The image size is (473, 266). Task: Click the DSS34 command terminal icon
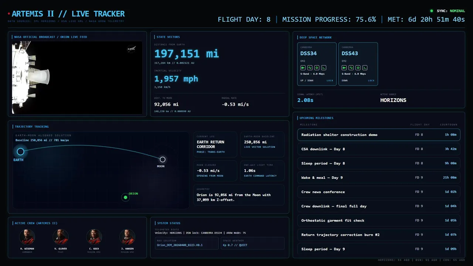point(323,68)
